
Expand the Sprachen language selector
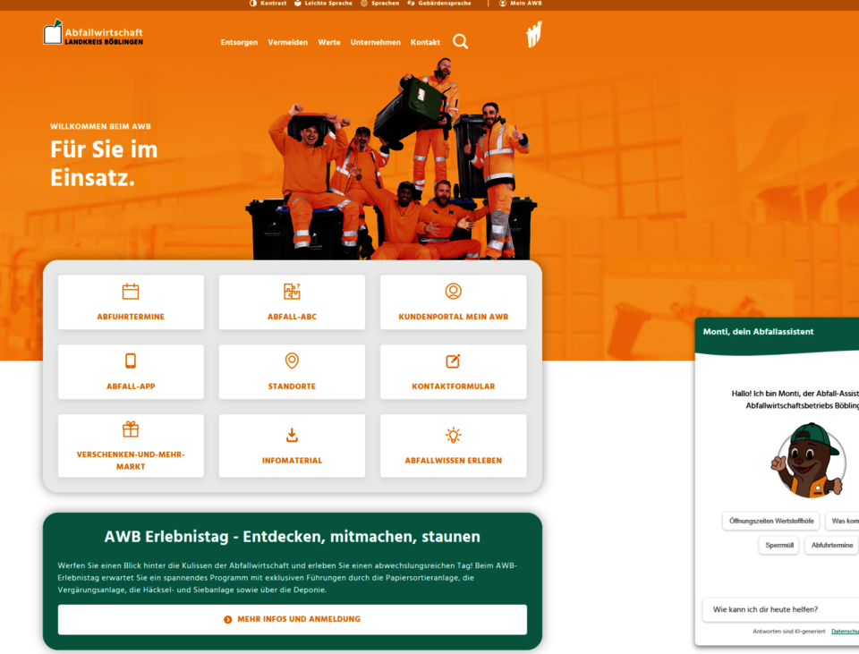pyautogui.click(x=379, y=4)
